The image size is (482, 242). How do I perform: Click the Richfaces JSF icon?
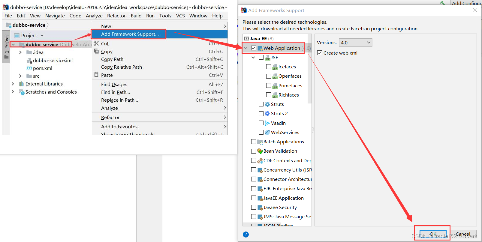point(275,95)
